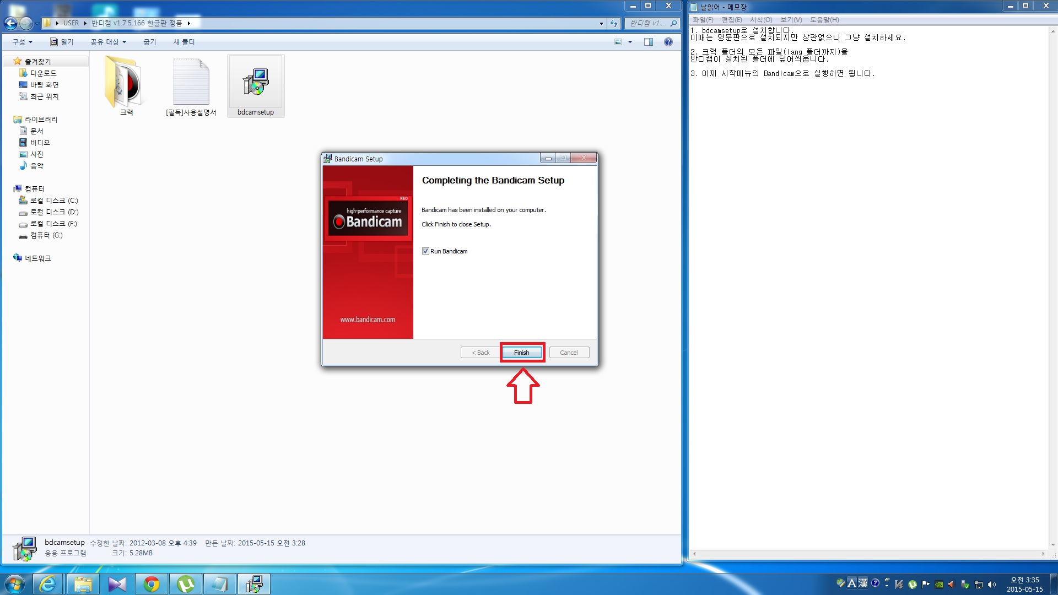Viewport: 1058px width, 595px height.
Task: Open Notepad 도움말(H) menu
Action: coord(824,20)
